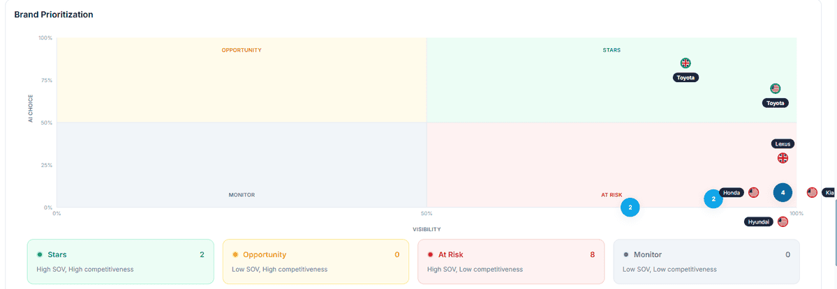Click "Low SOV, High competitiveness" subtitle

point(280,270)
